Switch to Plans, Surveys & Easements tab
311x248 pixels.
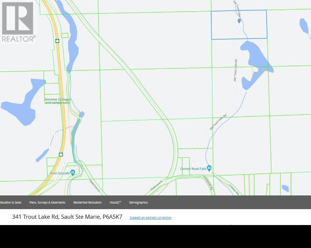(x=47, y=202)
